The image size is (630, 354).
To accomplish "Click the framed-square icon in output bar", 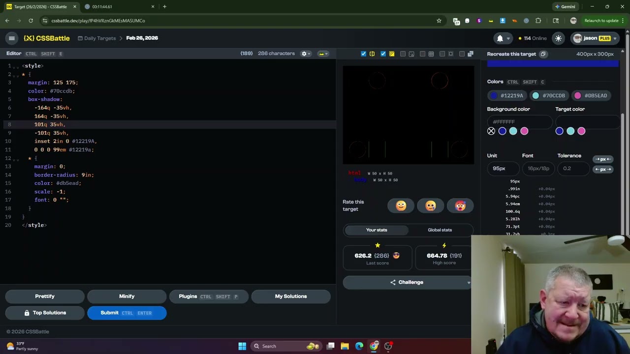I will [451, 54].
